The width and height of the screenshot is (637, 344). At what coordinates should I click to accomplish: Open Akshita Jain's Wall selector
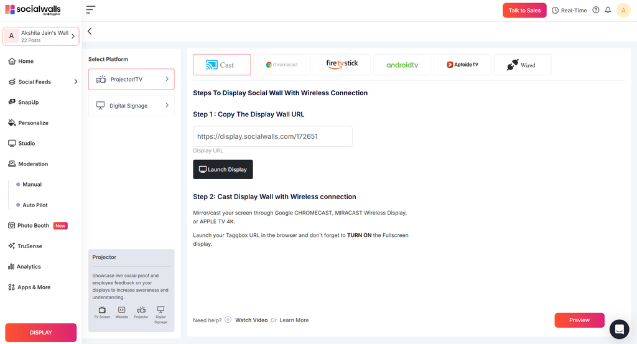[x=40, y=36]
